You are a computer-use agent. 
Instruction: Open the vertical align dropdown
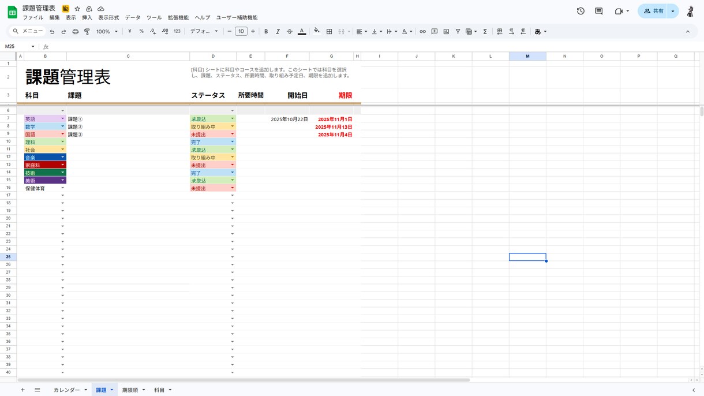point(377,32)
